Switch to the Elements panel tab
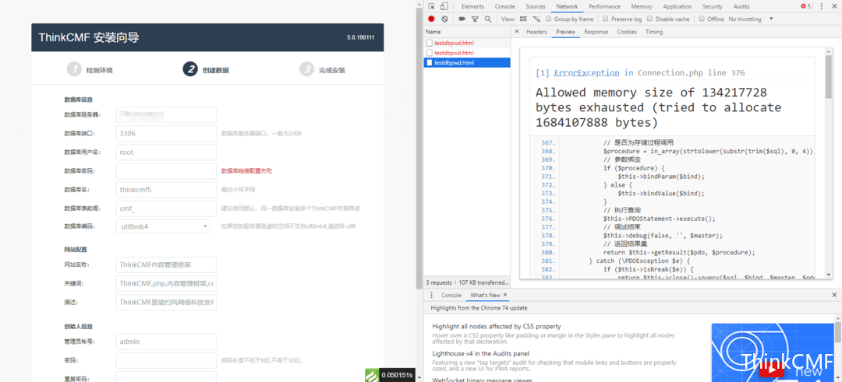This screenshot has height=382, width=842. [472, 6]
